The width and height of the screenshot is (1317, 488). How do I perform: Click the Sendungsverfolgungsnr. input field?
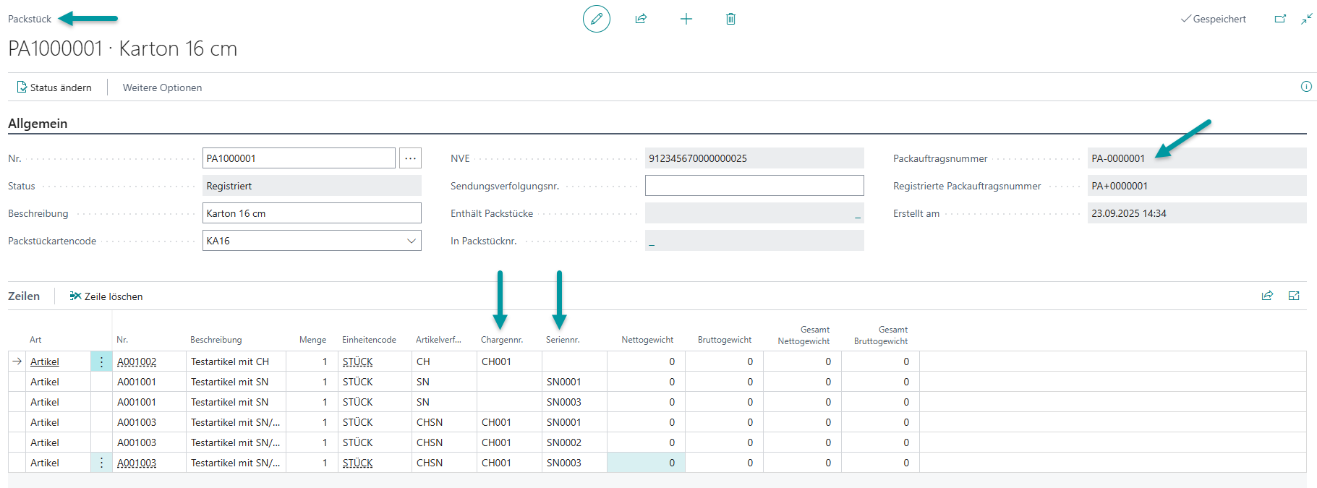tap(754, 186)
